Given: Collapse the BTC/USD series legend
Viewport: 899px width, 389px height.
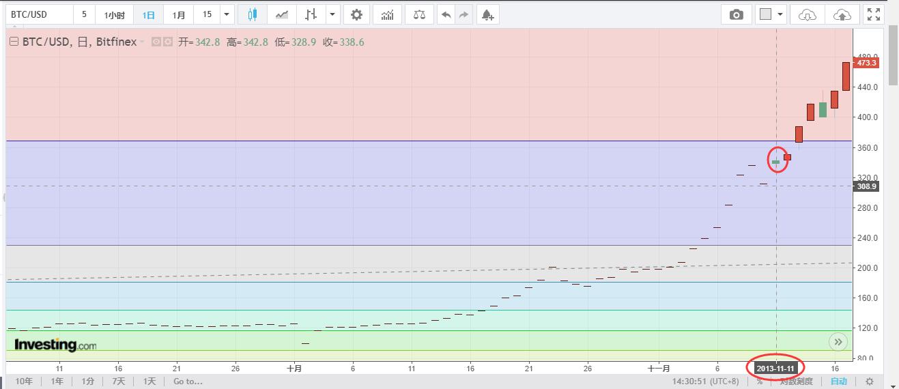Looking at the screenshot, I should coord(14,42).
